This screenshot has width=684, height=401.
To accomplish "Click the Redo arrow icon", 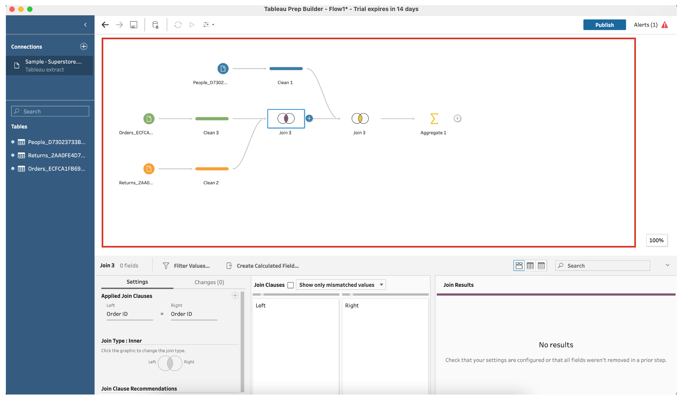I will [x=120, y=24].
